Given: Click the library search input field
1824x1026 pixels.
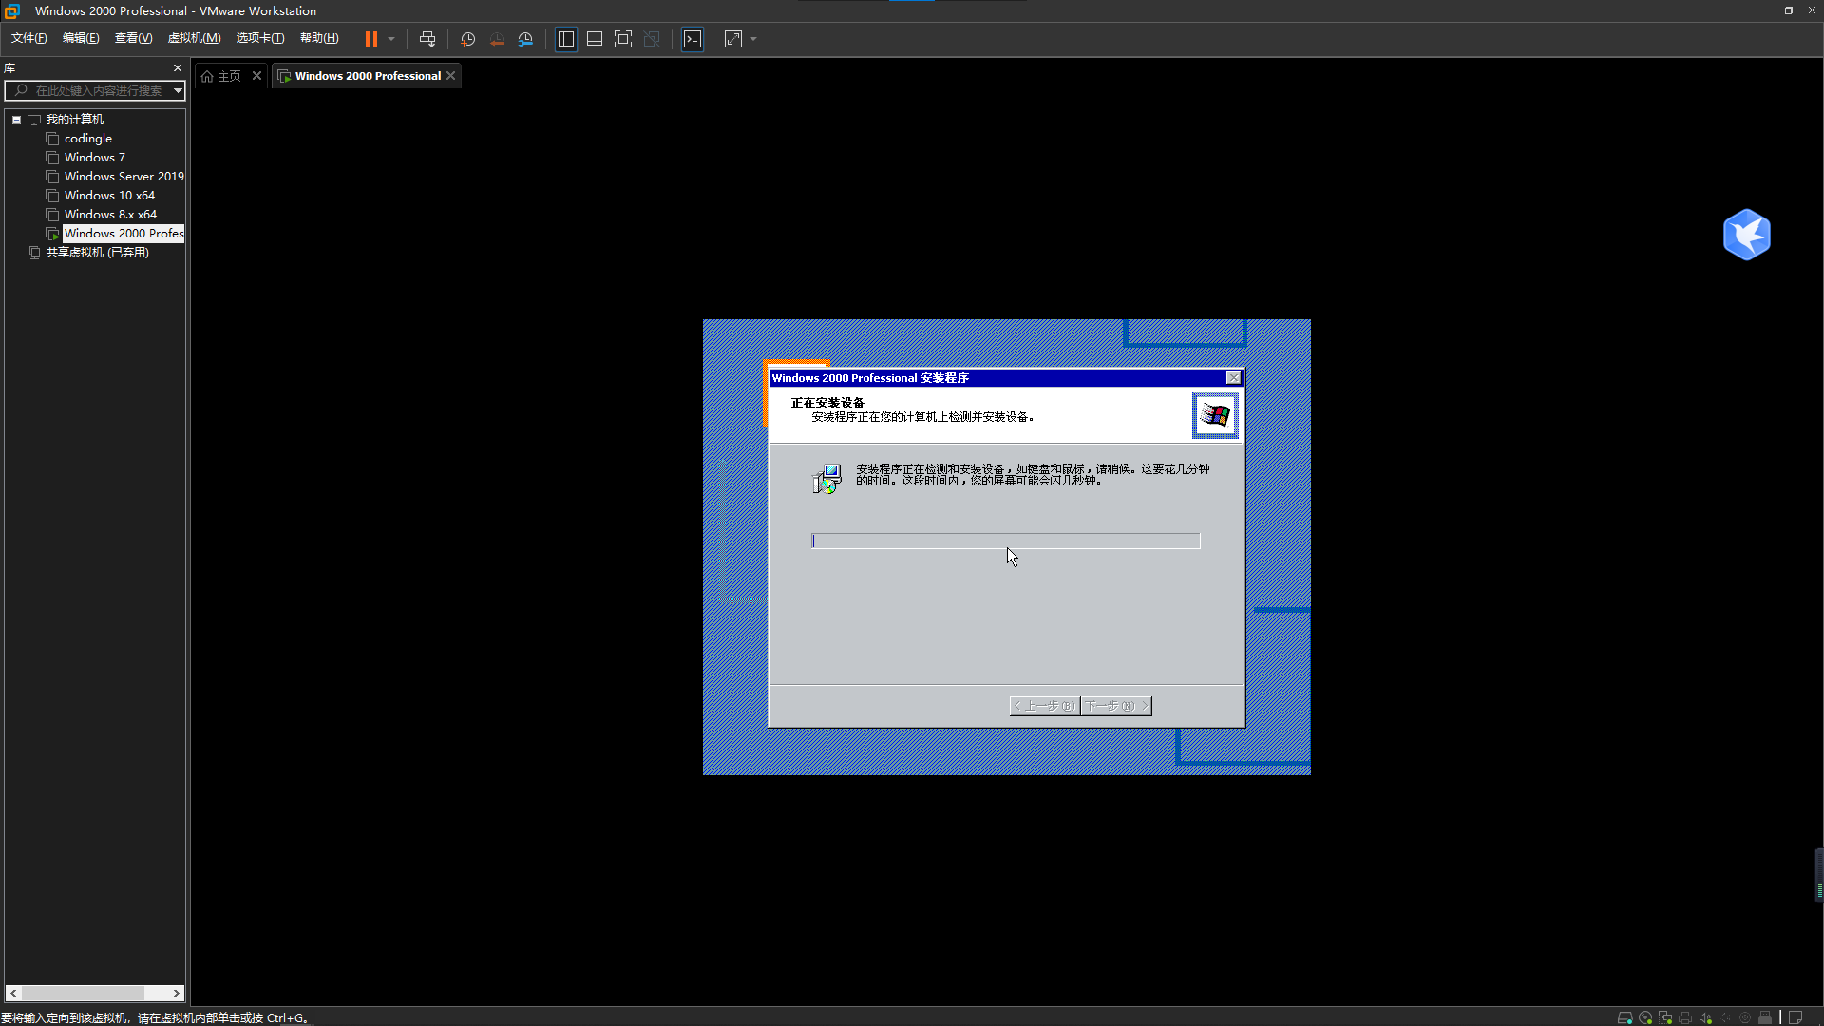Looking at the screenshot, I should pos(95,90).
